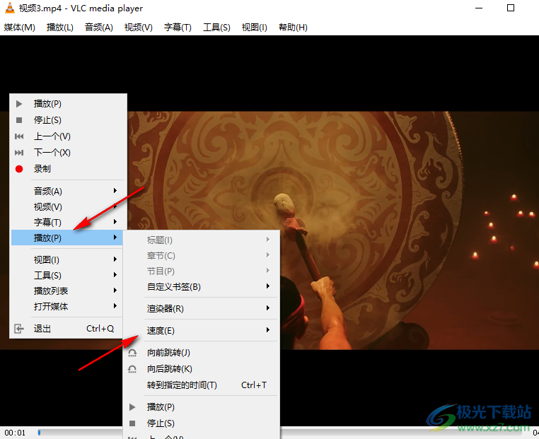Expand the 字幕(T) submenu arrow in context menu
Screen dimensions: 539x439
tap(115, 222)
